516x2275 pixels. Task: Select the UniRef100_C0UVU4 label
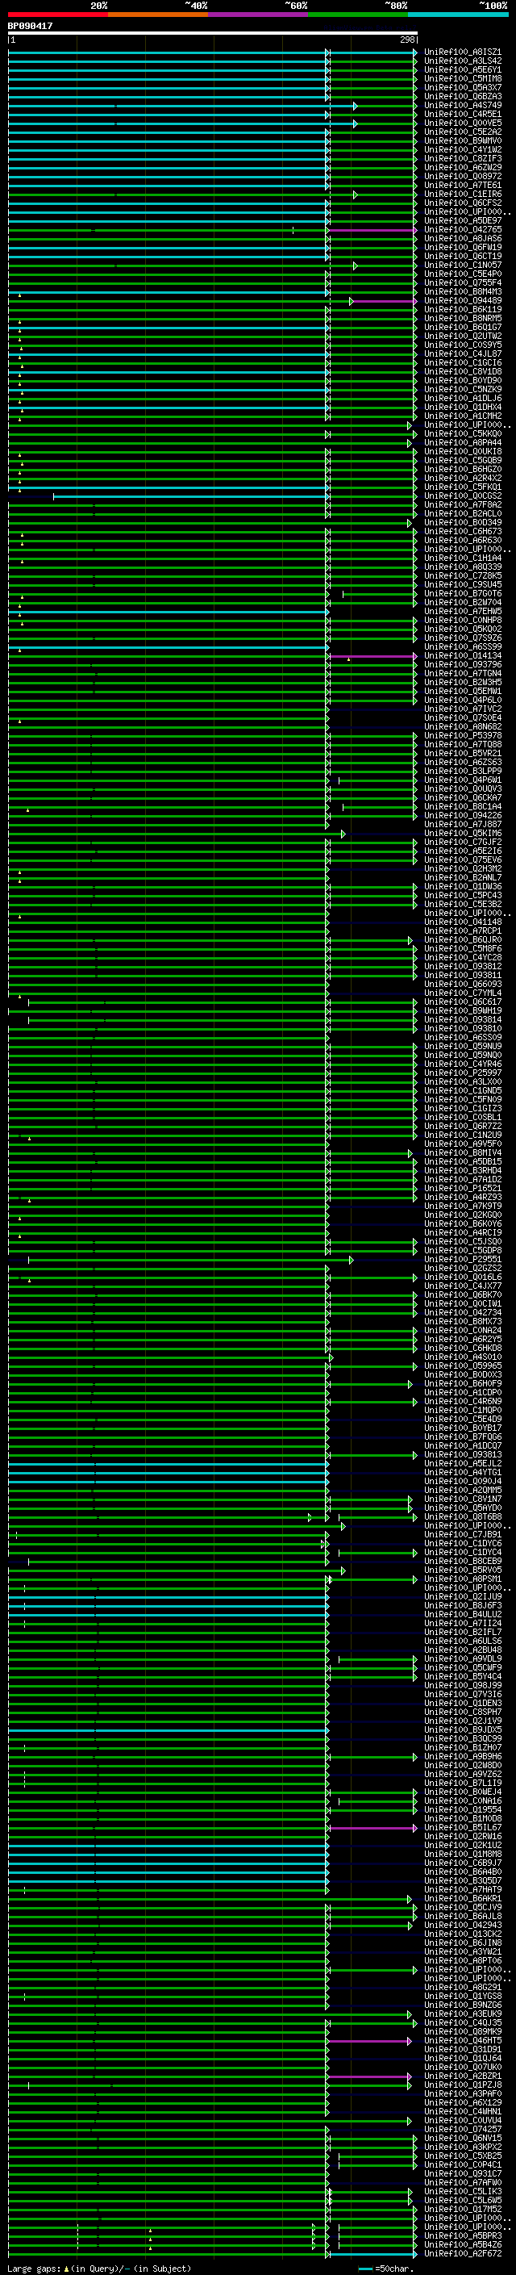(463, 2120)
